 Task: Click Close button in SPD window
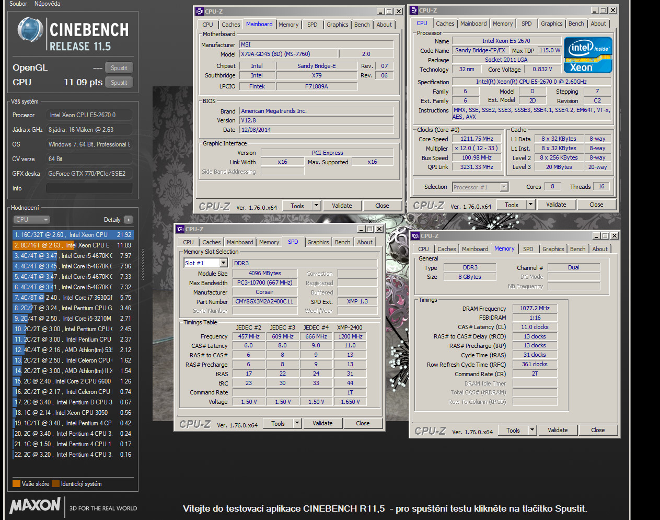(x=363, y=424)
